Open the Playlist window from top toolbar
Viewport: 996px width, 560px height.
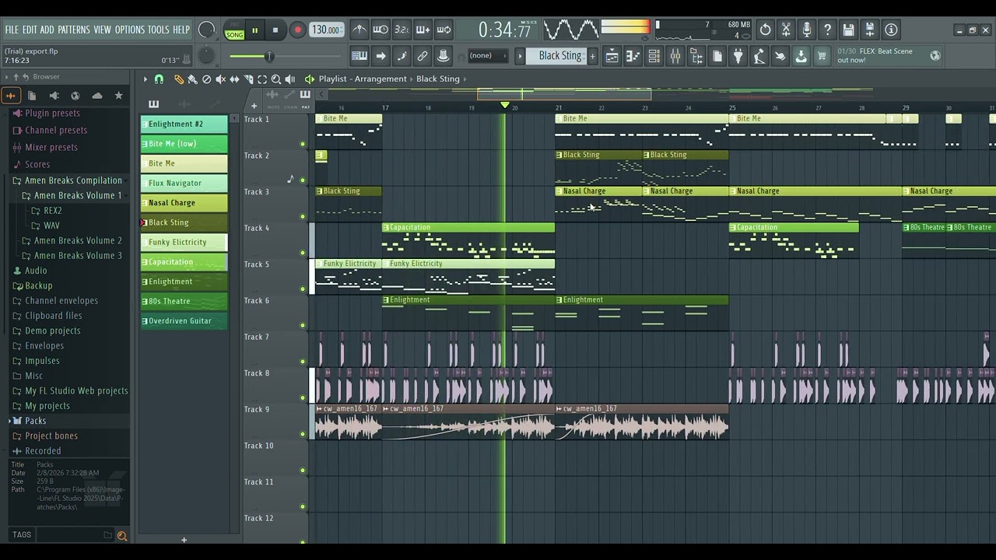(x=612, y=56)
